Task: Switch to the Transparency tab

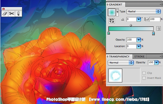Action: click(119, 57)
